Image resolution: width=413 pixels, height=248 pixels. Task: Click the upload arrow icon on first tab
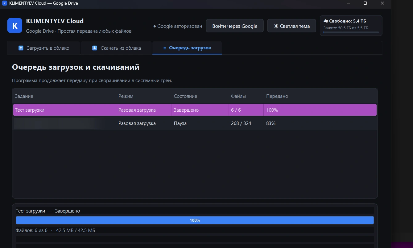21,48
